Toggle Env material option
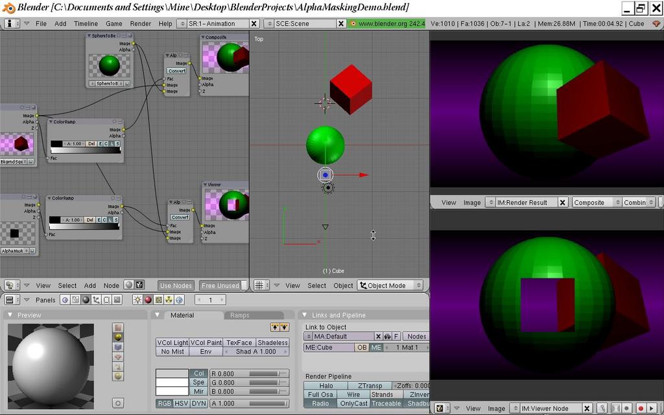664x415 pixels. tap(206, 351)
